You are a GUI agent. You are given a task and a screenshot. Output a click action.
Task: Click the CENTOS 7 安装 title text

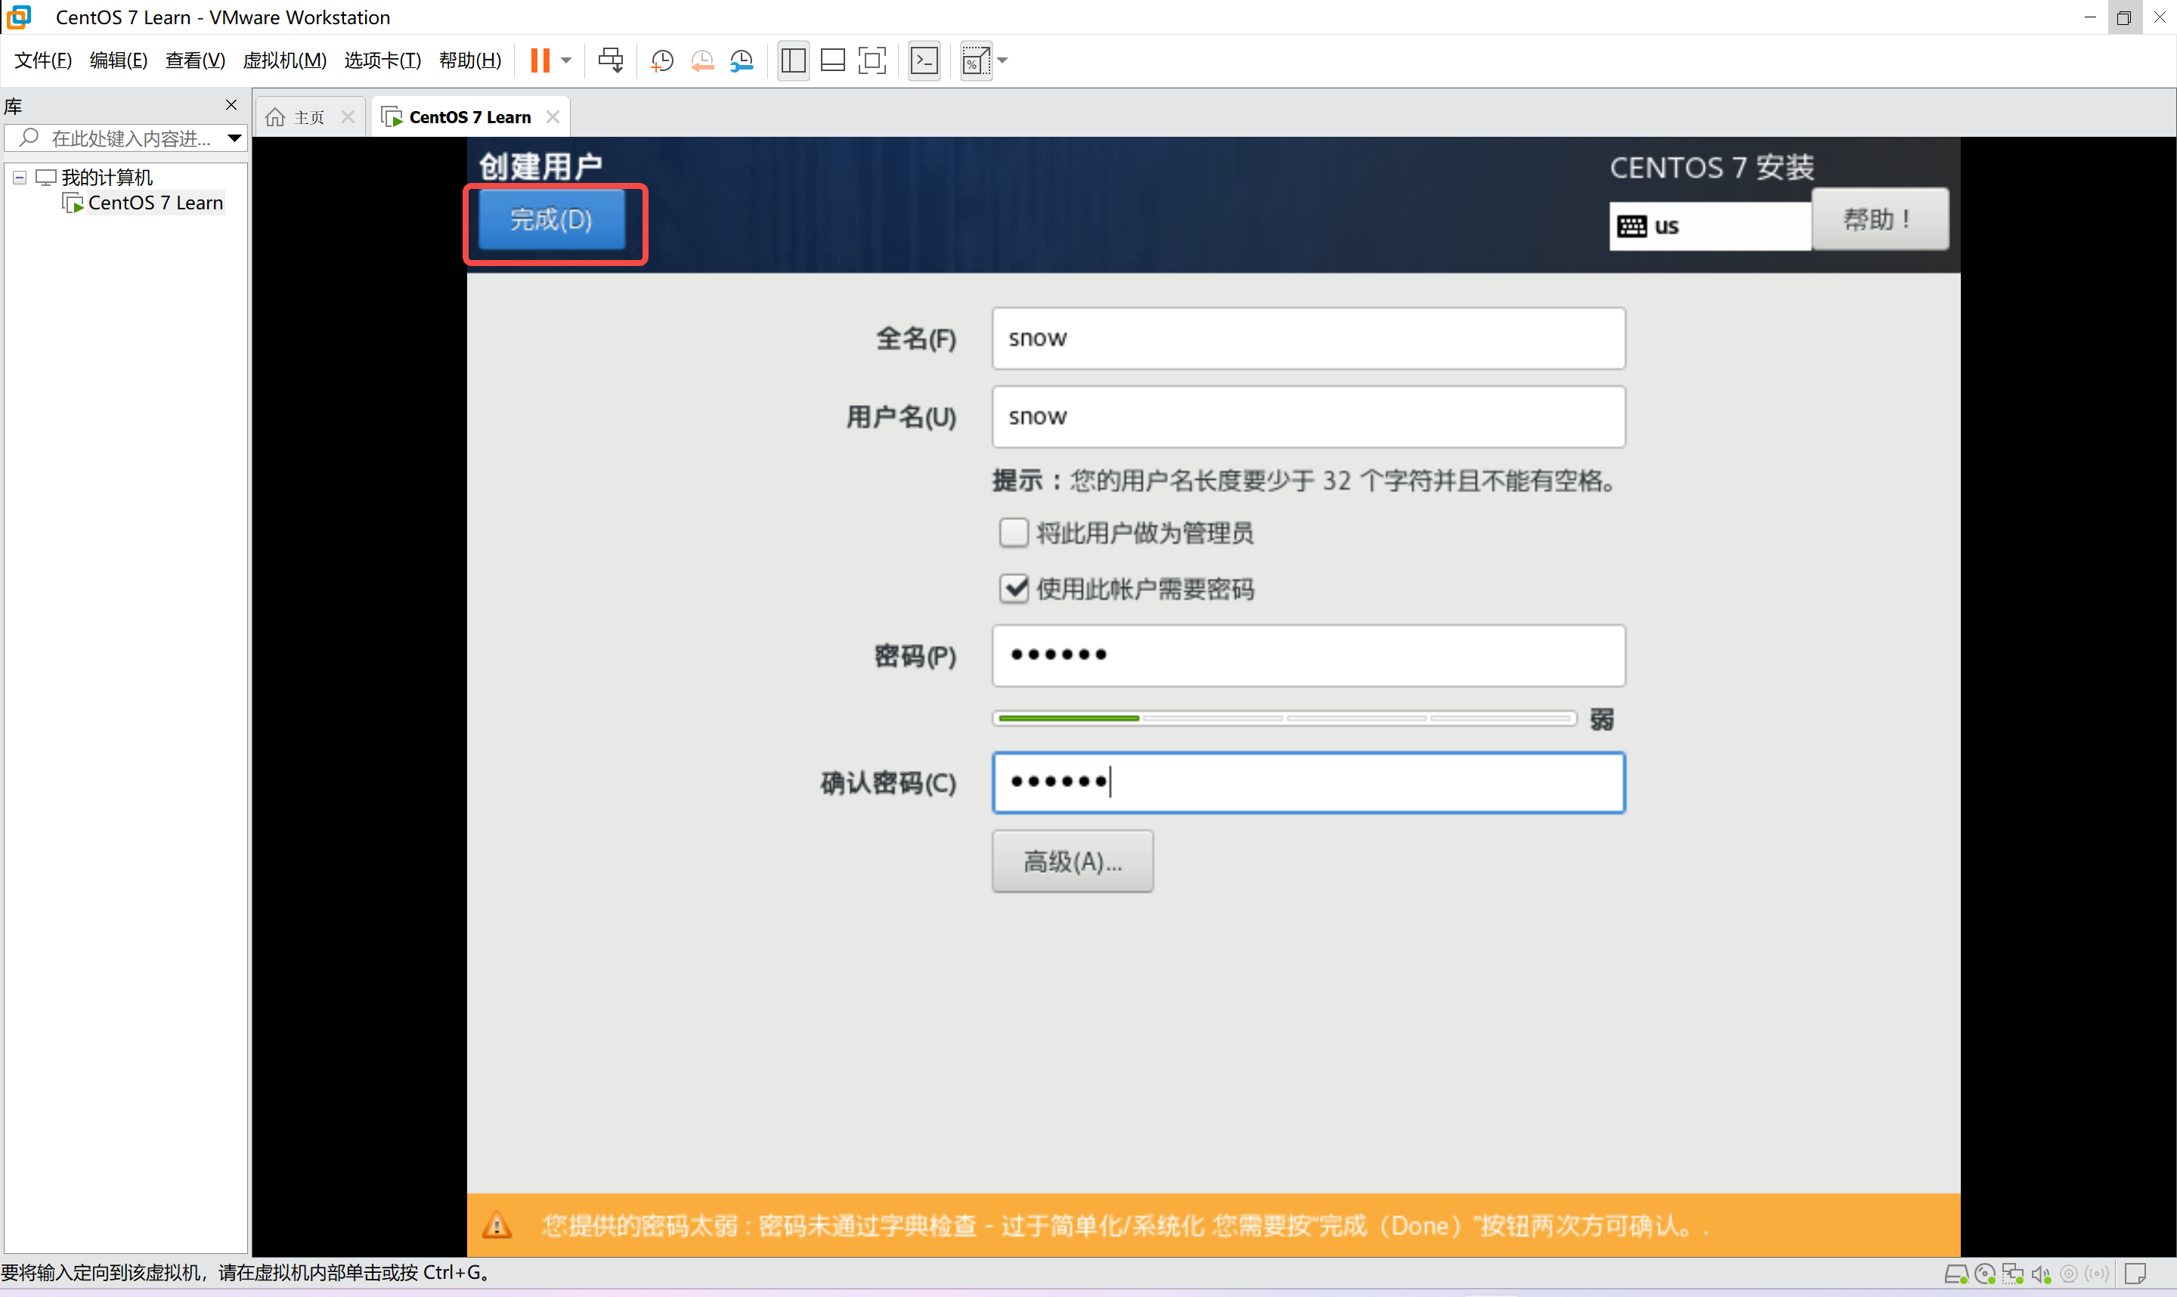1712,167
